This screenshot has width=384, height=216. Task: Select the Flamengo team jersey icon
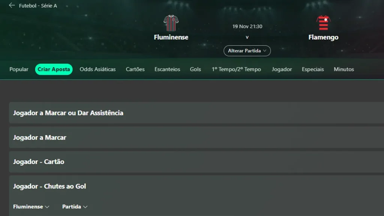[x=323, y=23]
